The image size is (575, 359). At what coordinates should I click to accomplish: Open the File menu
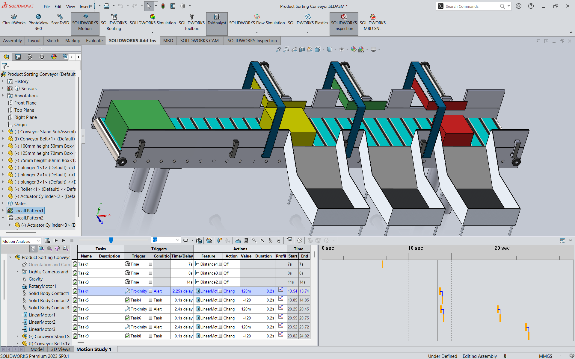pos(47,7)
